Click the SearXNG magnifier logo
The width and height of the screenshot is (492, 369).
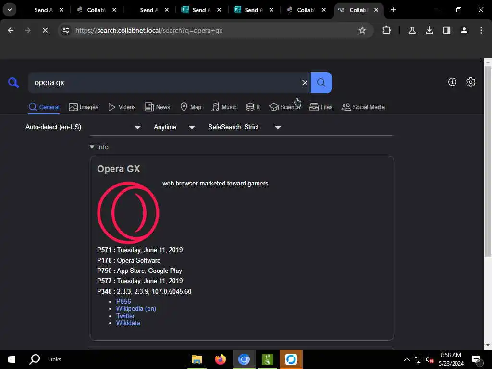13,83
